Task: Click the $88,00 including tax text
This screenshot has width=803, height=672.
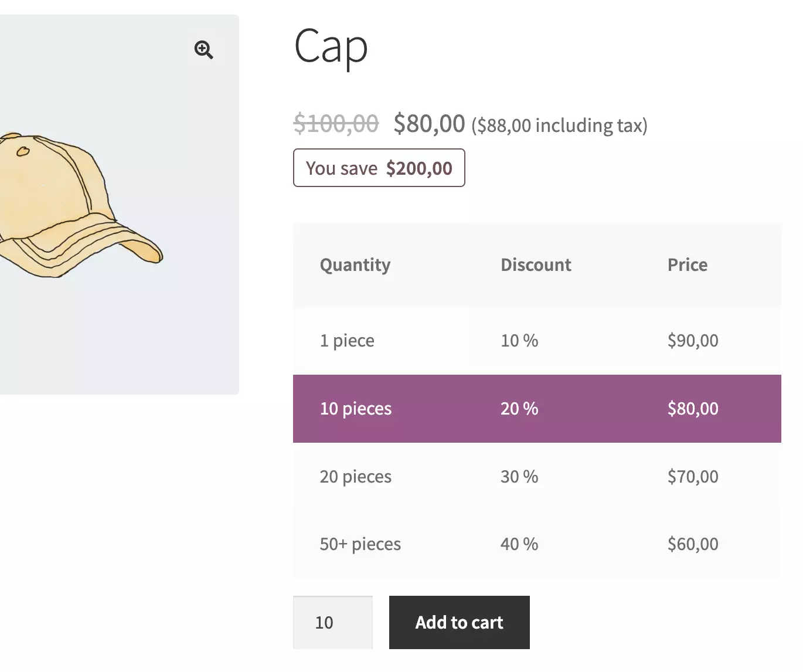Action: (559, 125)
